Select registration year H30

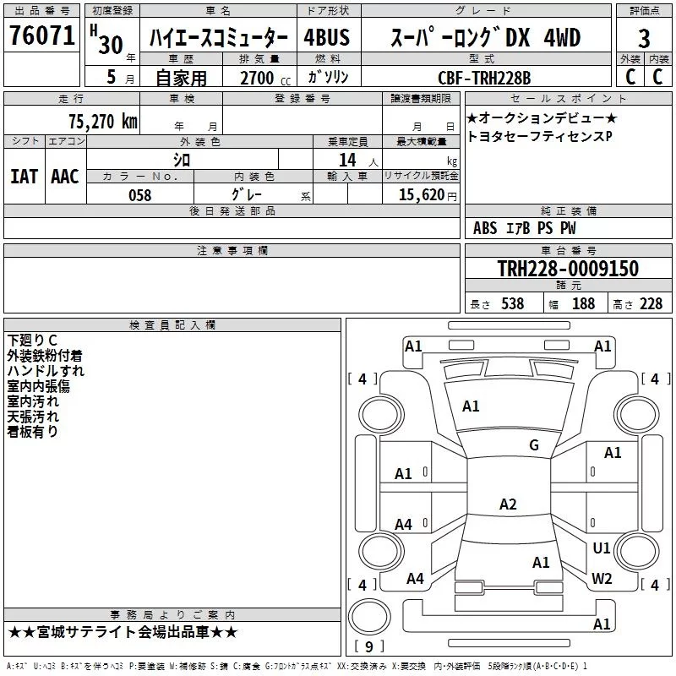108,40
